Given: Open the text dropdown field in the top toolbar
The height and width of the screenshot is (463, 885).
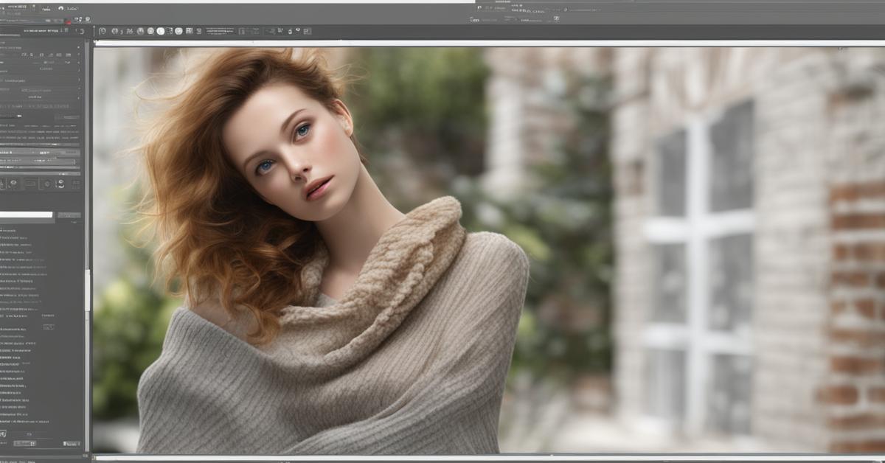Looking at the screenshot, I should (220, 31).
